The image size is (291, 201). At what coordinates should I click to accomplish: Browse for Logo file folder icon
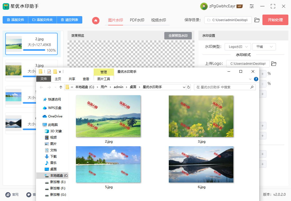tap(274, 64)
